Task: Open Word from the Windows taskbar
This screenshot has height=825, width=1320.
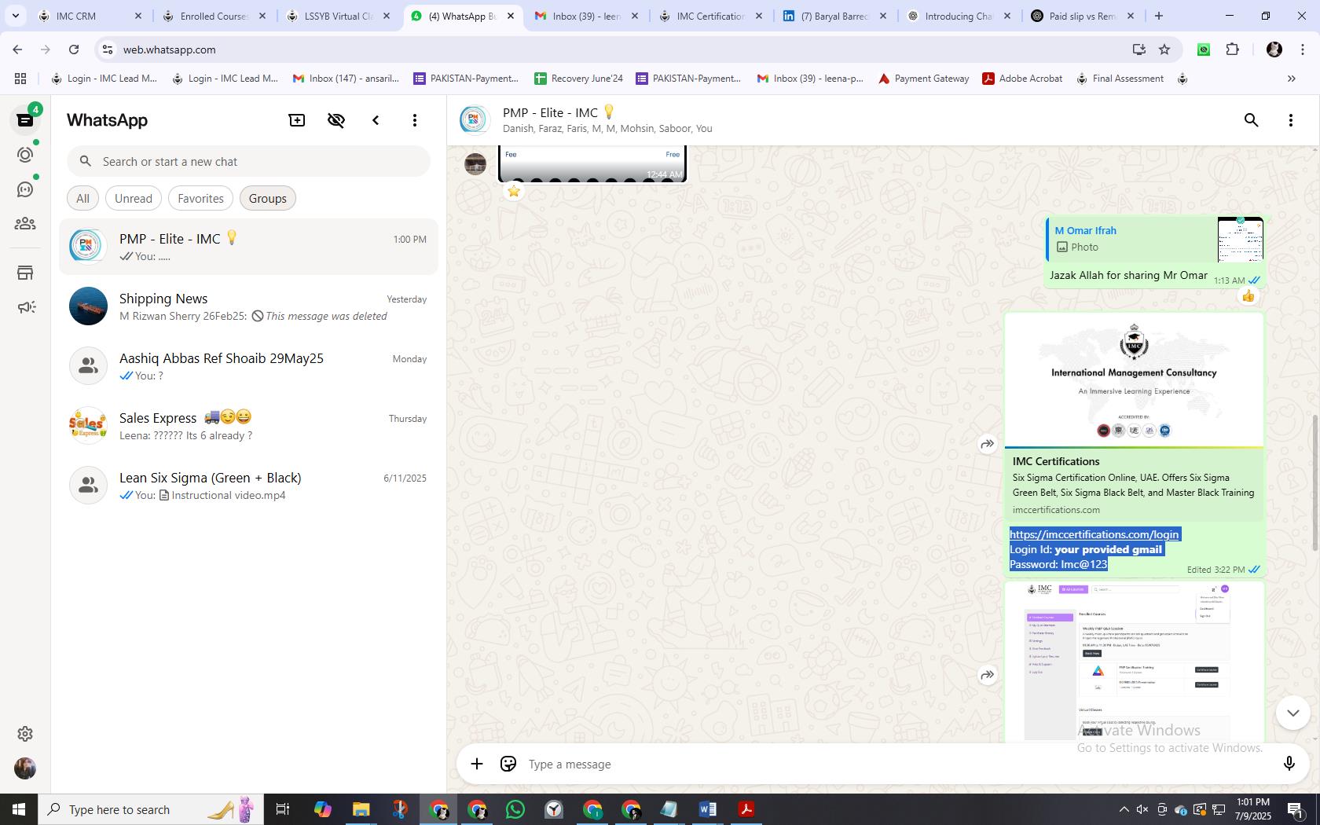Action: coord(707,809)
